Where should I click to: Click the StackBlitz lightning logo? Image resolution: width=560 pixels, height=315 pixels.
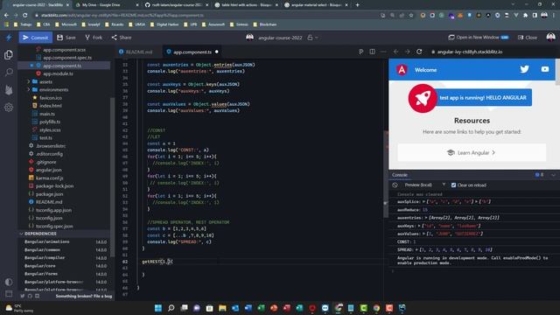point(9,38)
